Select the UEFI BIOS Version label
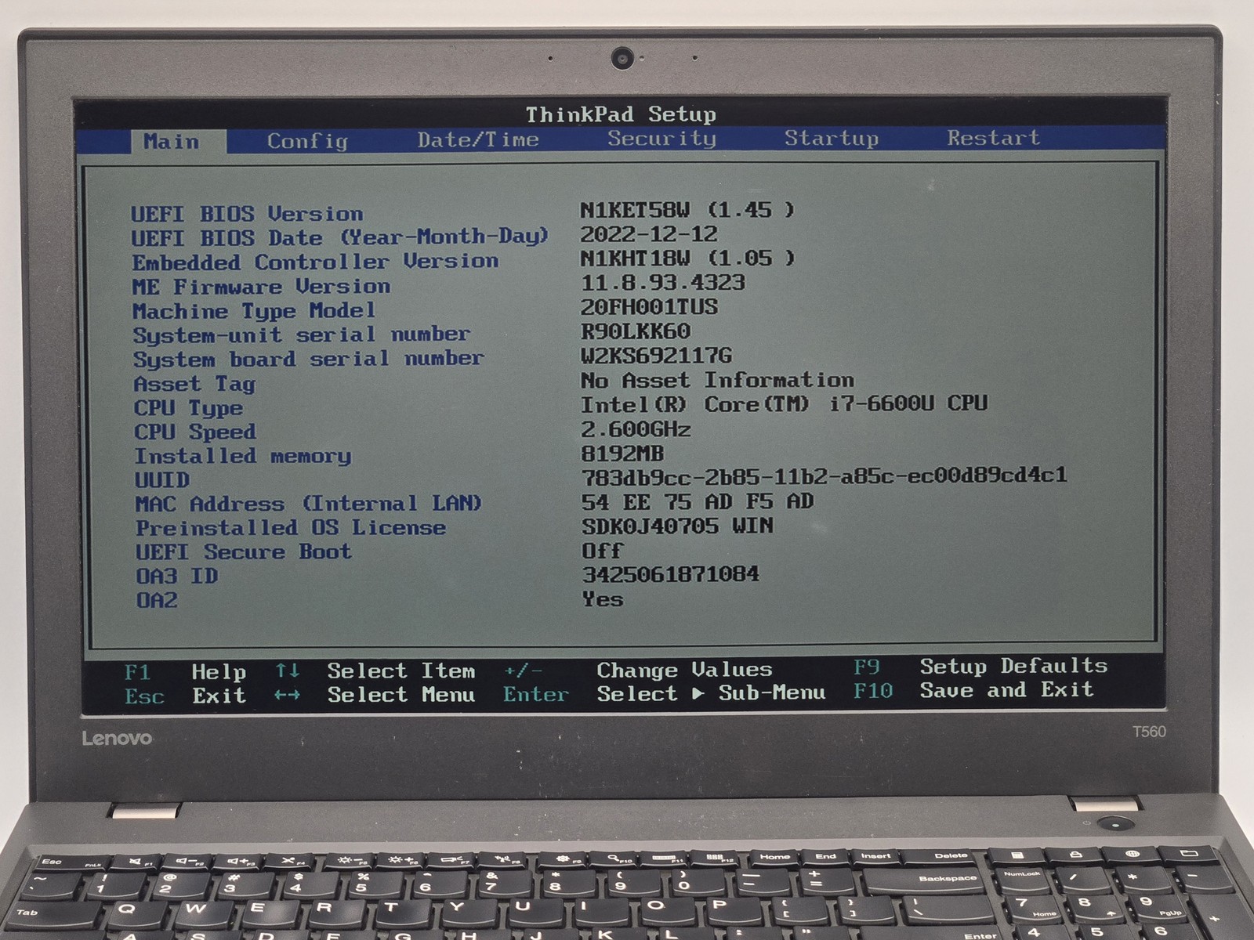This screenshot has height=940, width=1254. pyautogui.click(x=247, y=214)
